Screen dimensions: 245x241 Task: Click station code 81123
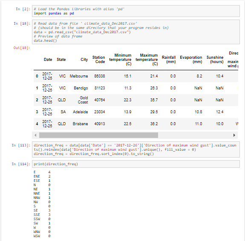point(100,88)
